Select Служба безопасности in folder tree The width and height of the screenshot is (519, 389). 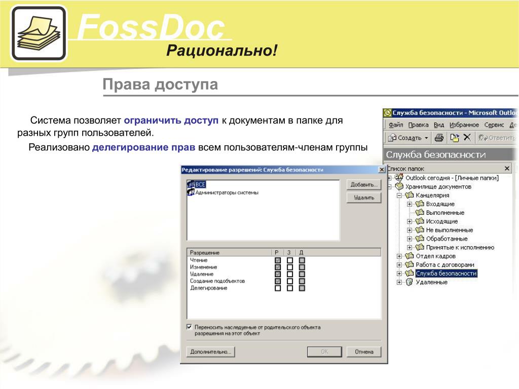point(446,273)
